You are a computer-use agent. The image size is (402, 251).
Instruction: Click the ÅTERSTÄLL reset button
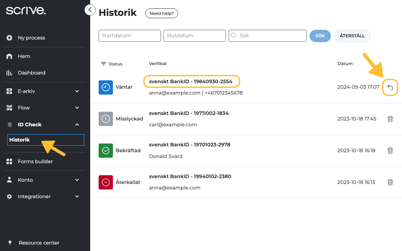pyautogui.click(x=352, y=36)
